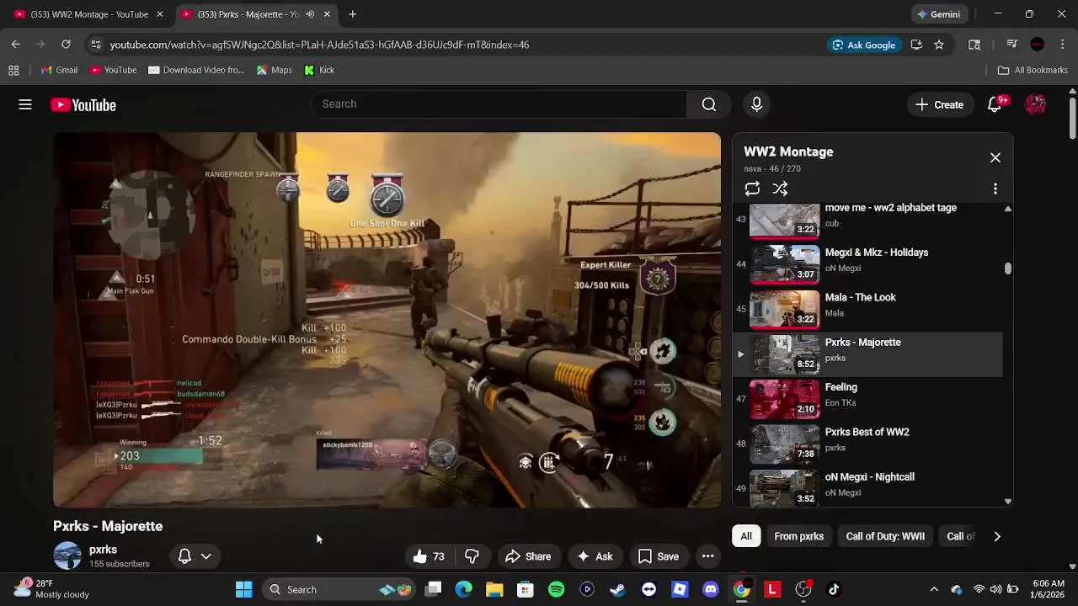Bookmark this page with the star
The height and width of the screenshot is (606, 1078).
pyautogui.click(x=939, y=45)
